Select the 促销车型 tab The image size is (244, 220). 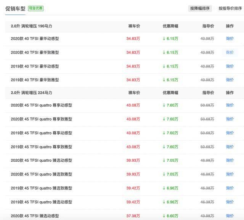point(15,8)
